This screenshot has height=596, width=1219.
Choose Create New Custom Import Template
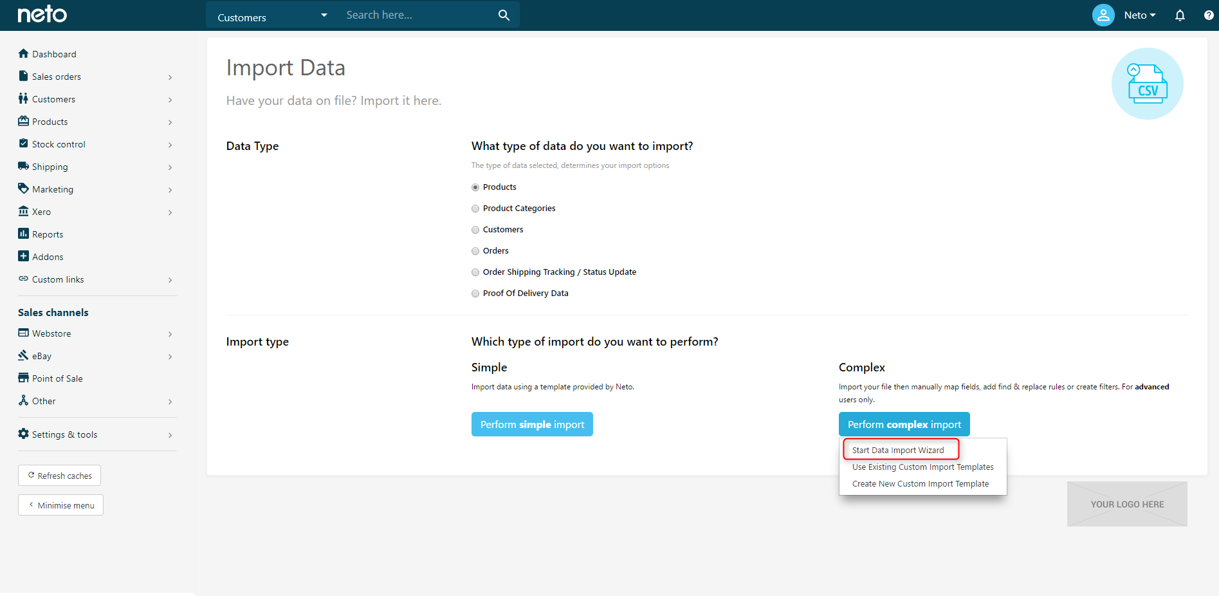pyautogui.click(x=921, y=484)
